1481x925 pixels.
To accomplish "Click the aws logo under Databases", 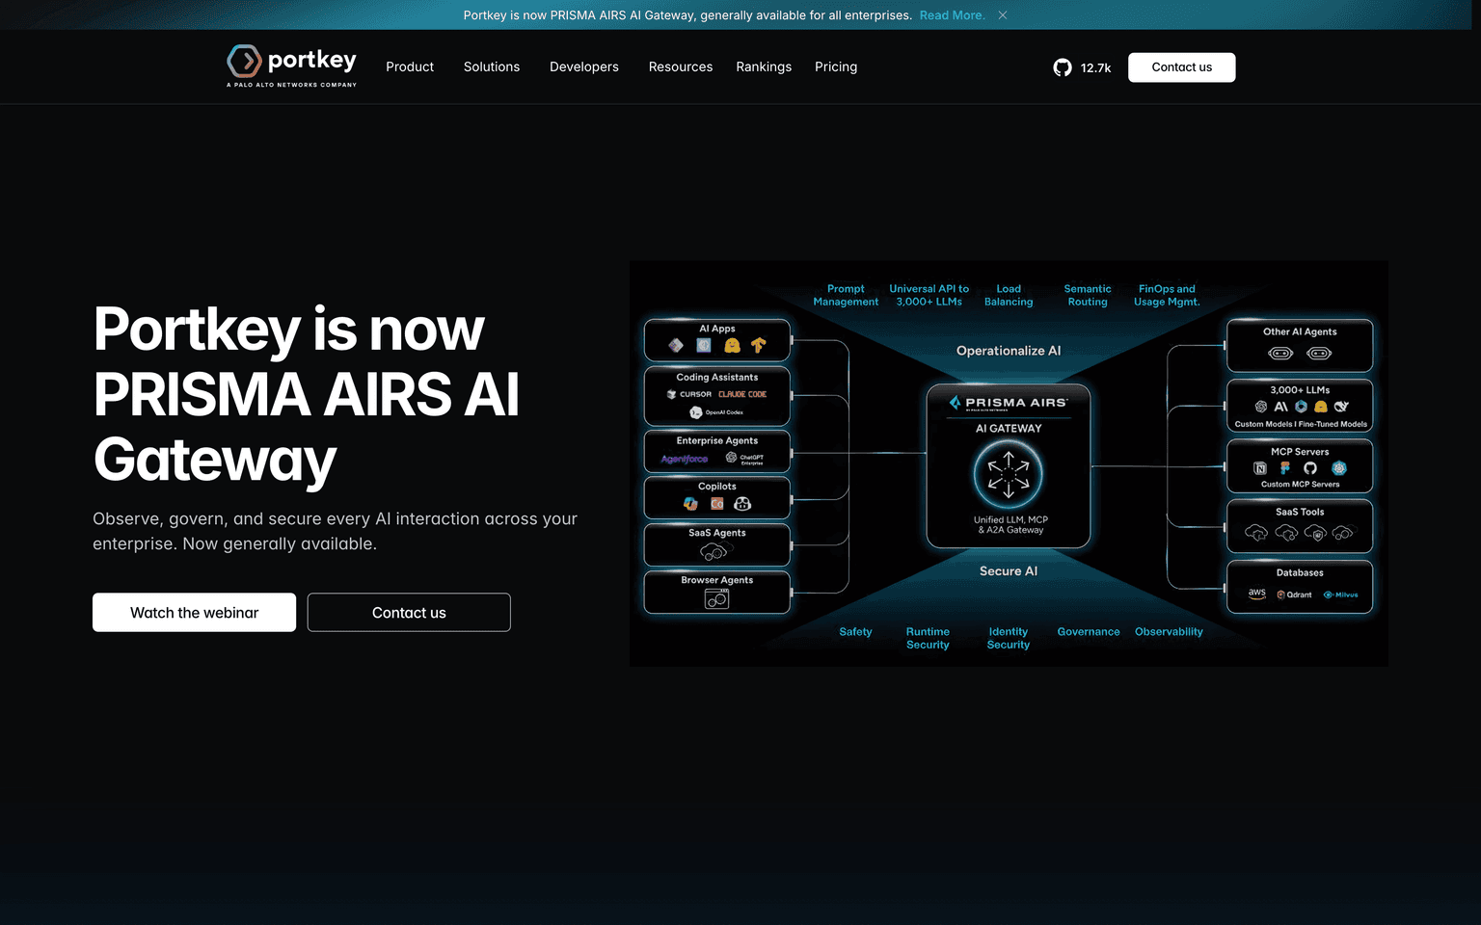I will coord(1257,594).
